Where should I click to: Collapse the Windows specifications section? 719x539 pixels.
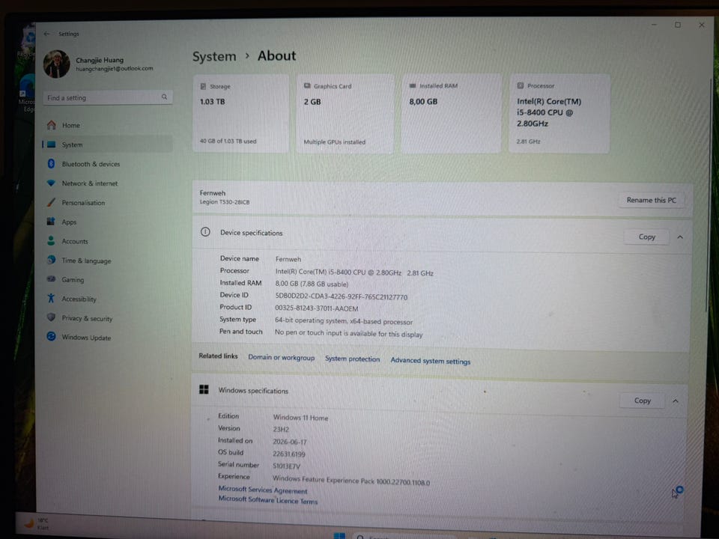[676, 401]
